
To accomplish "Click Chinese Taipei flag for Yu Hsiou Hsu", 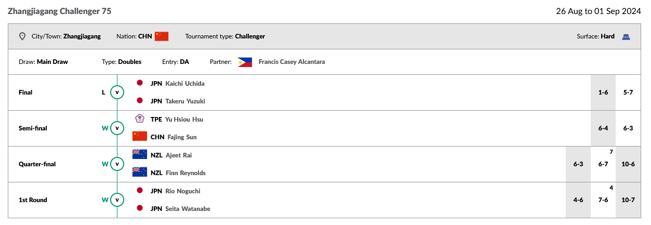I will pyautogui.click(x=139, y=119).
